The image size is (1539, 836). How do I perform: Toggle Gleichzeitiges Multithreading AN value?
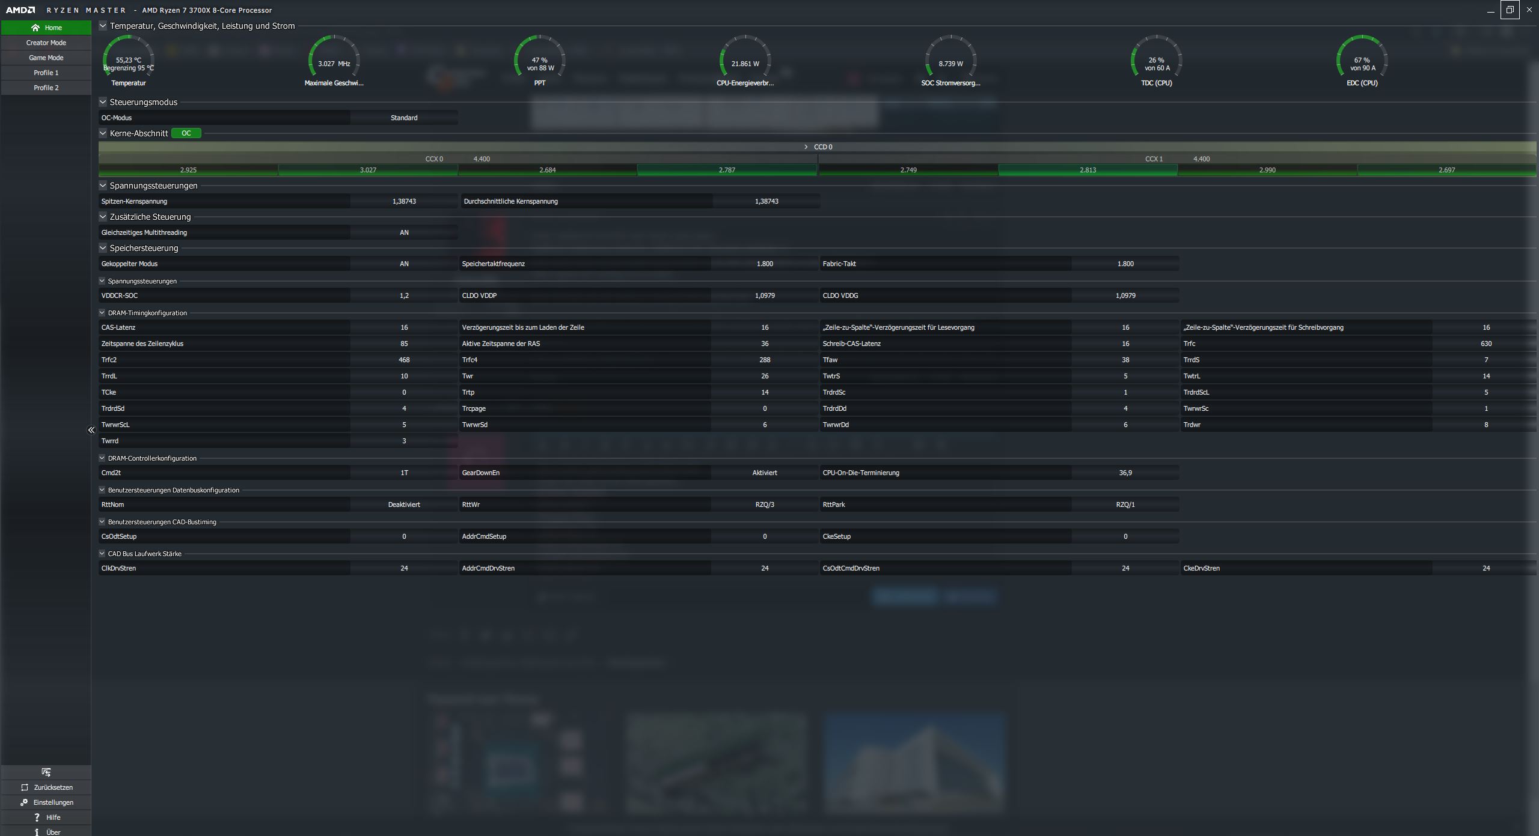[x=404, y=232]
